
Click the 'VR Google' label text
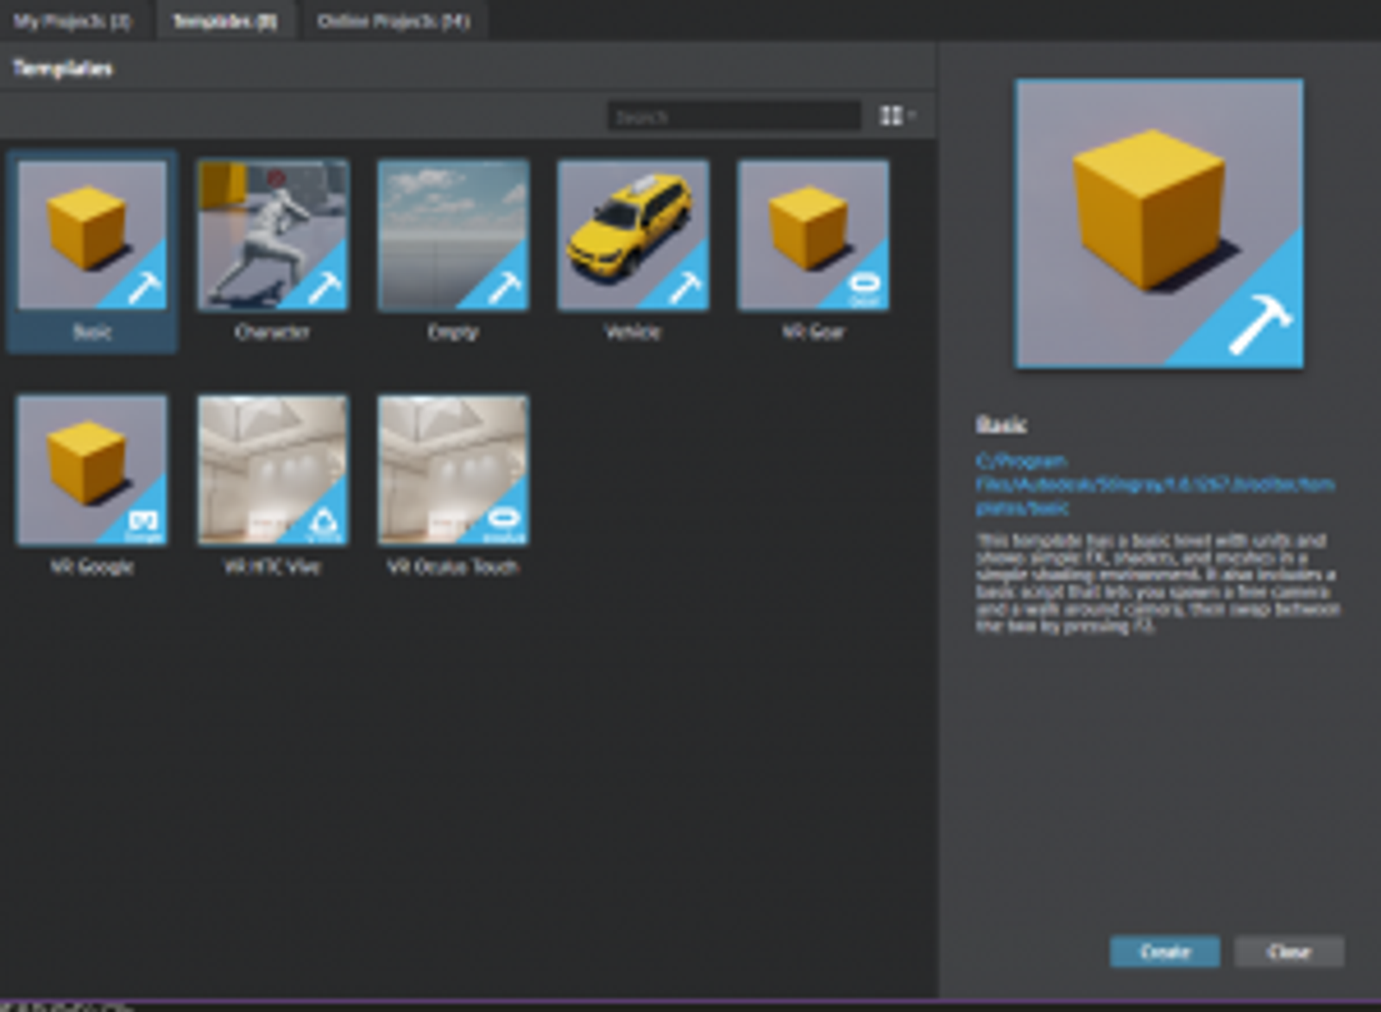[x=91, y=567]
